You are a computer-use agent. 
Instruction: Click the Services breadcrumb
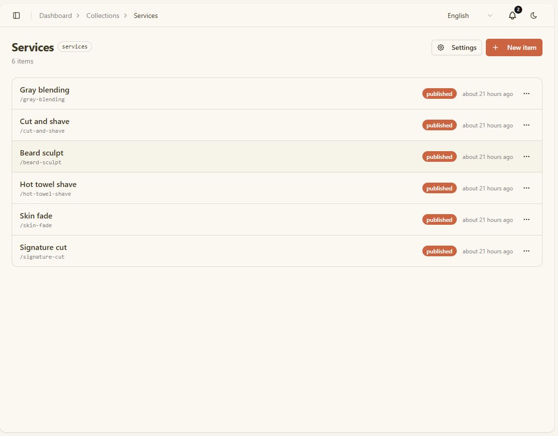[145, 16]
